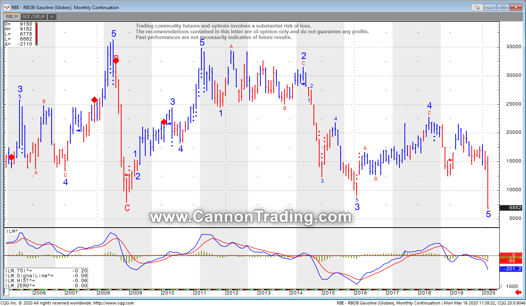Click the chart link icon in title bar
The width and height of the screenshot is (526, 306).
pyautogui.click(x=477, y=7)
